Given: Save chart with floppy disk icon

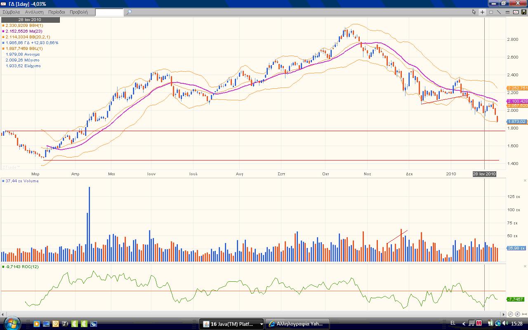Looking at the screenshot, I should click(524, 12).
